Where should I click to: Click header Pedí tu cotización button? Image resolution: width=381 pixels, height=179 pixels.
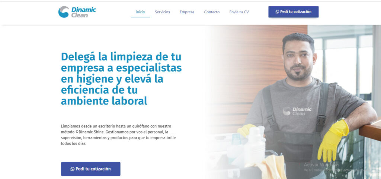(293, 12)
